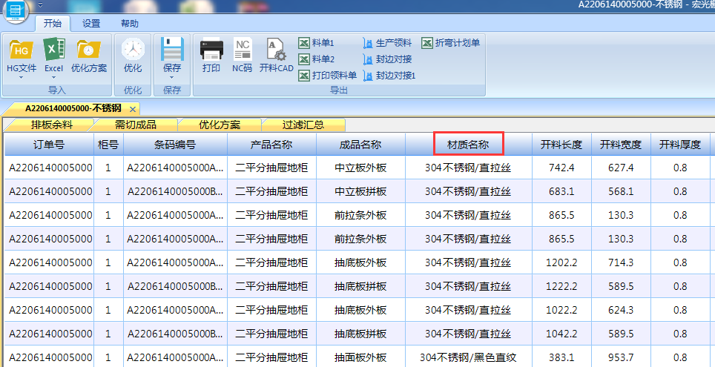This screenshot has height=367, width=715.
Task: Import from Excel icon
Action: [54, 50]
